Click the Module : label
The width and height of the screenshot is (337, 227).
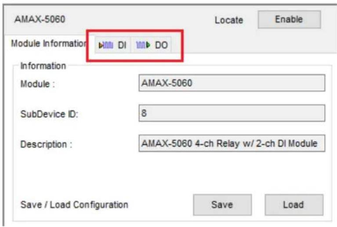tap(38, 84)
